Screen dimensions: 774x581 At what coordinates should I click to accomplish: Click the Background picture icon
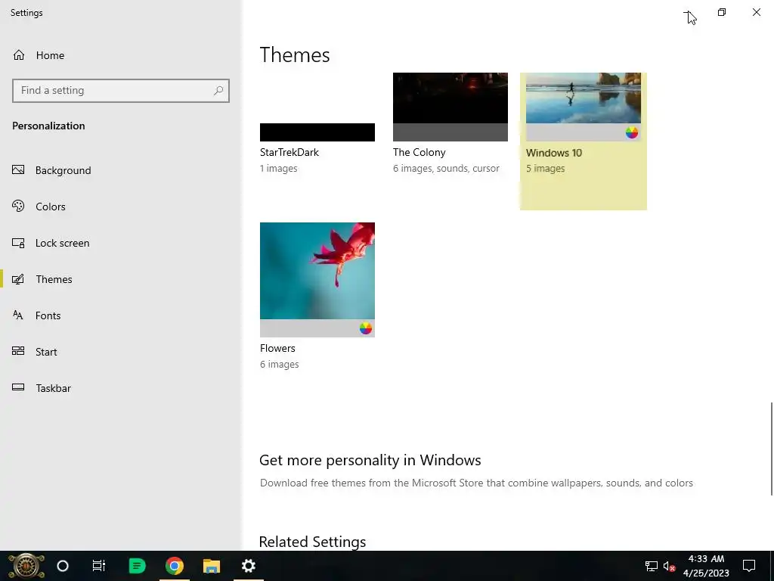coord(18,170)
